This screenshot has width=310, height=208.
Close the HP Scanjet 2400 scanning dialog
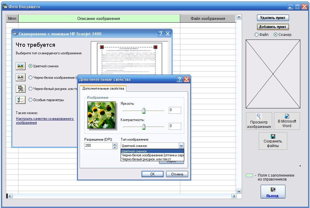click(168, 34)
